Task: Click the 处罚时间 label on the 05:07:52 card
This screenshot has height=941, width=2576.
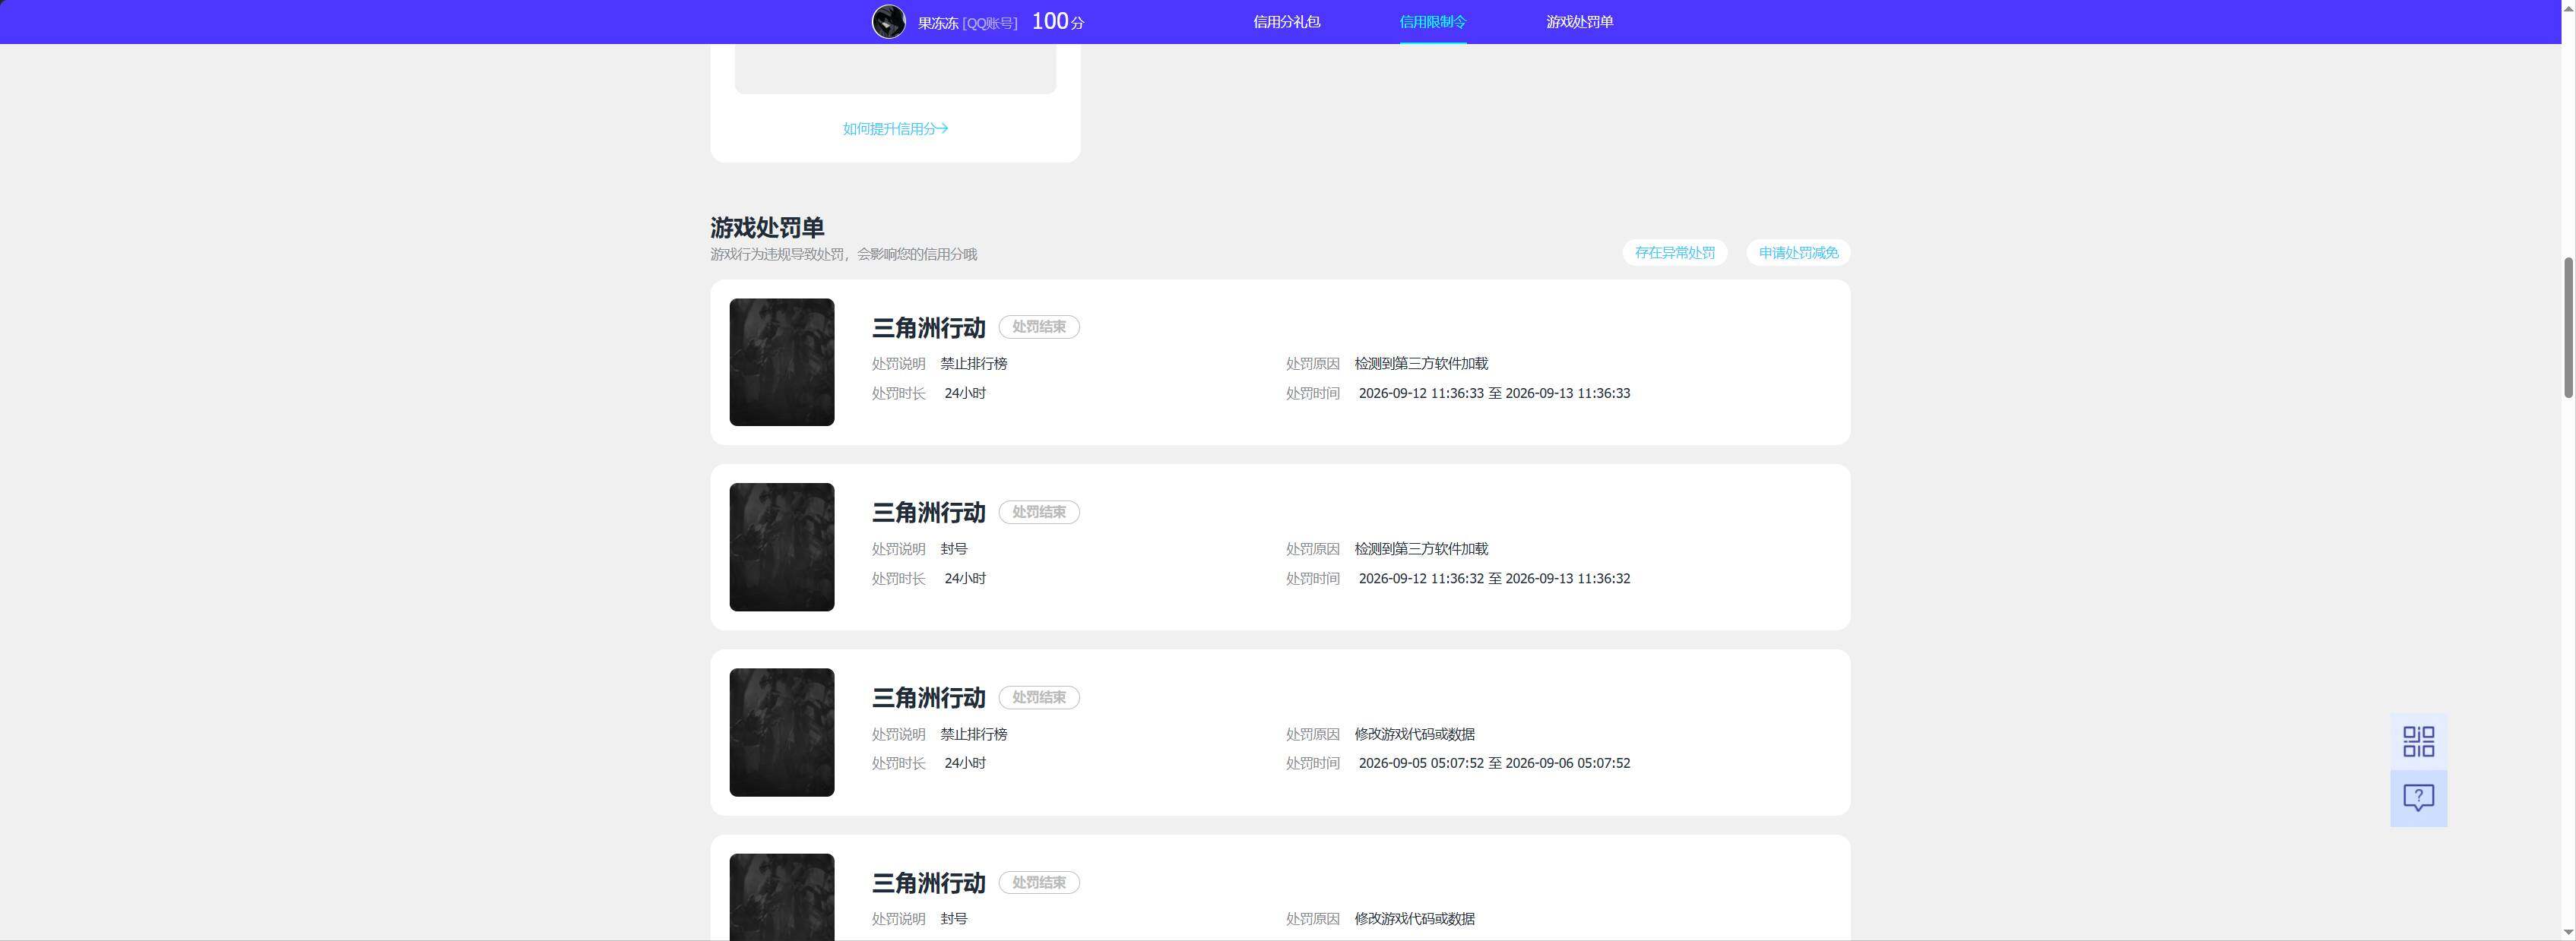Action: pyautogui.click(x=1312, y=763)
